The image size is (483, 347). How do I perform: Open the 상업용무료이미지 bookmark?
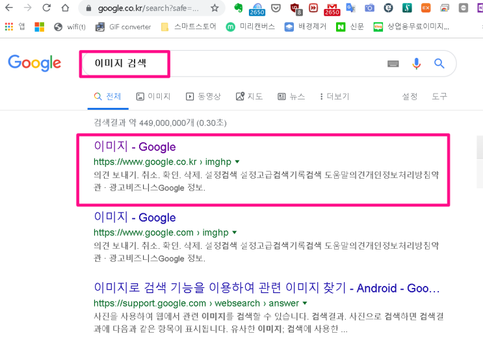tap(411, 27)
